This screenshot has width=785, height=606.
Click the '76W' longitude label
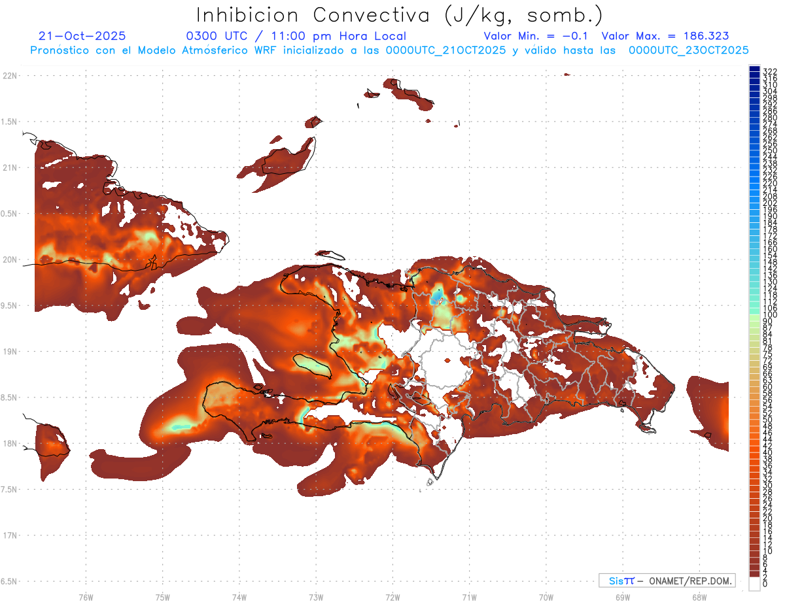86,598
